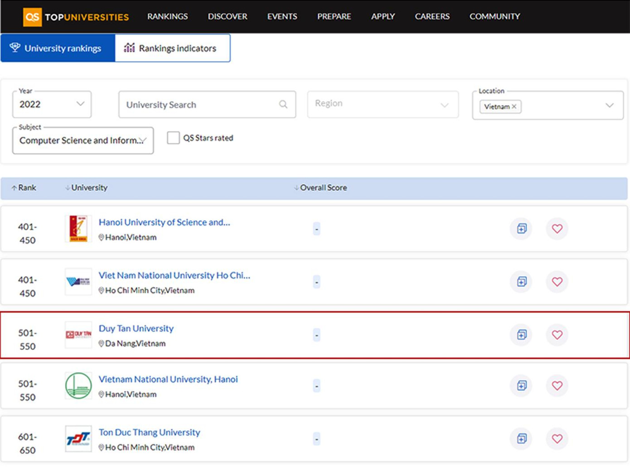Click the Duy Tan University logo thumbnail
The image size is (630, 467).
coord(78,335)
